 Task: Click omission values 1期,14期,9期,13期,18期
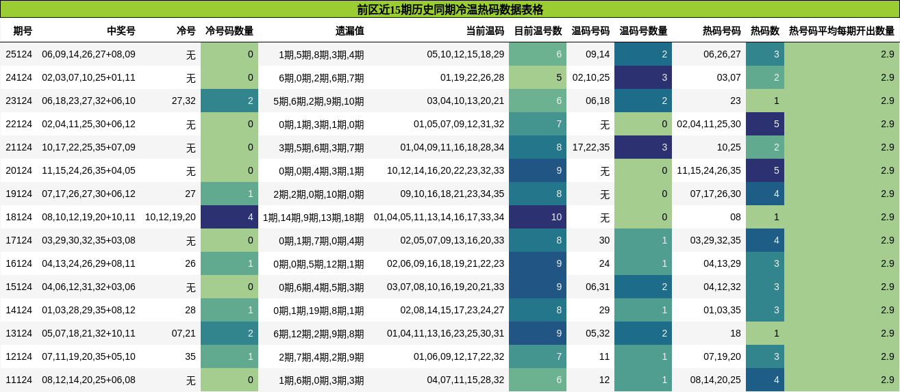[314, 217]
